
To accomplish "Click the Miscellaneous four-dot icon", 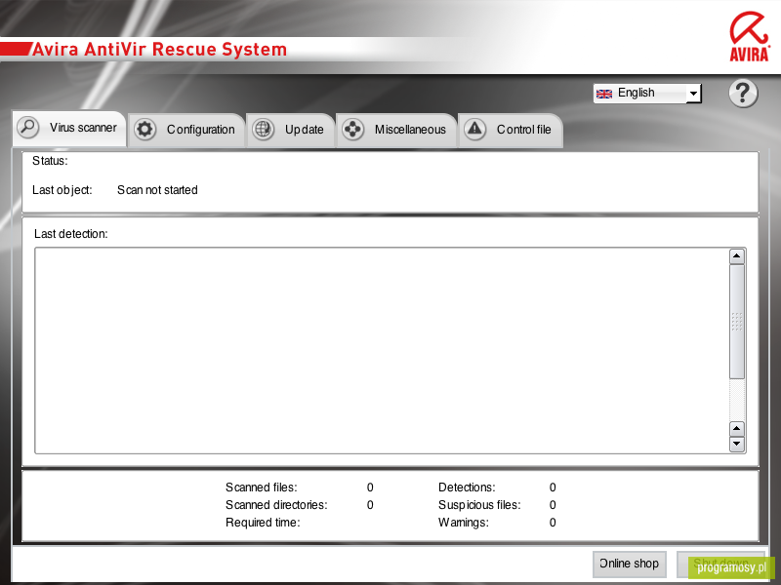I will pos(353,130).
